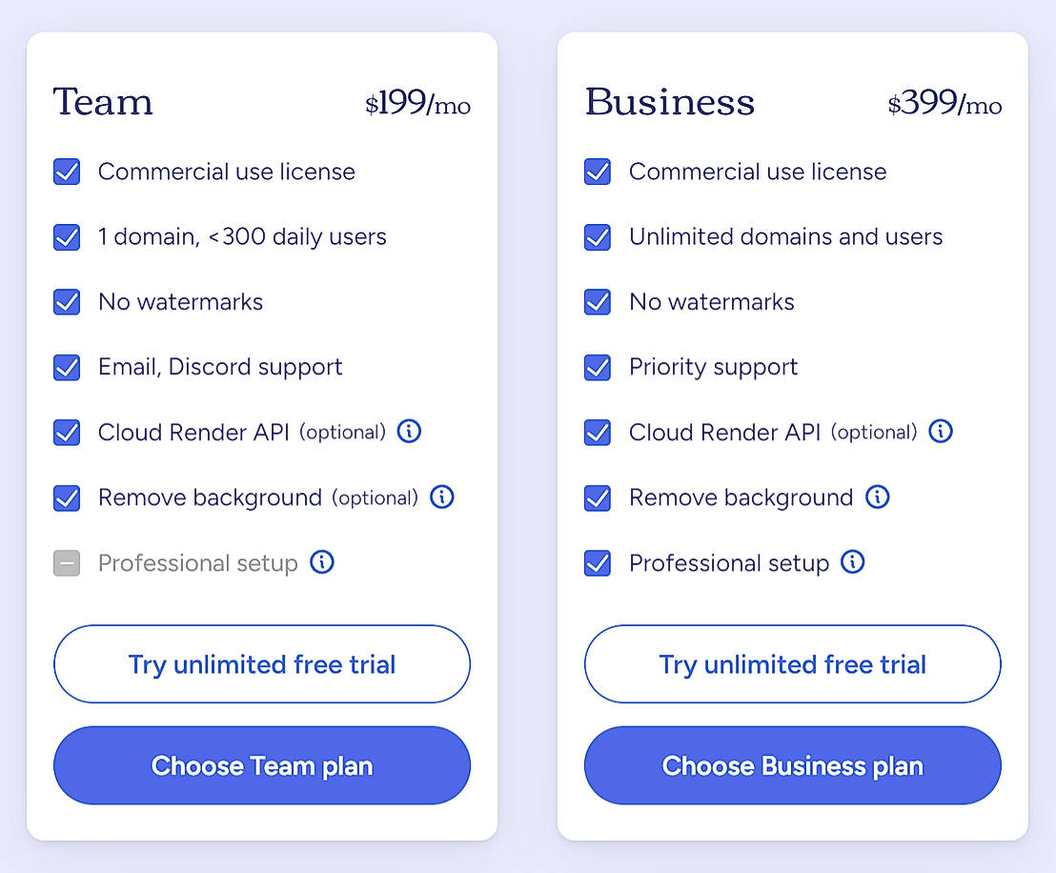The height and width of the screenshot is (873, 1056).
Task: Toggle Team Email, Discord support checkbox
Action: pos(67,367)
